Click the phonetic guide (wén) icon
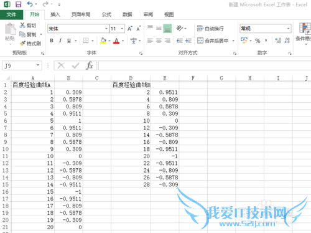Image resolution: width=311 pixels, height=233 pixels. point(134,40)
